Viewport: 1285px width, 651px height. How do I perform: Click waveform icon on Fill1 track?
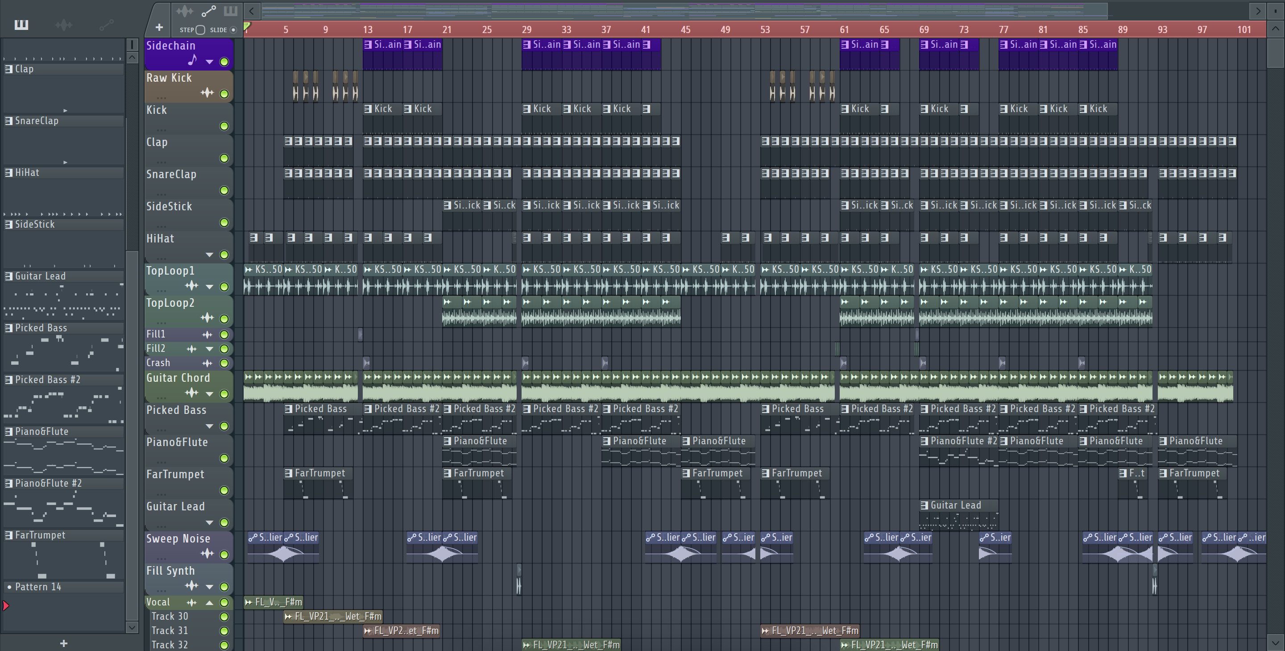207,334
